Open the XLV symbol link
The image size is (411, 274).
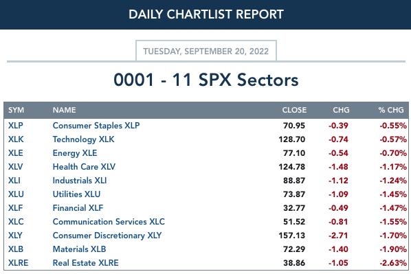16,167
